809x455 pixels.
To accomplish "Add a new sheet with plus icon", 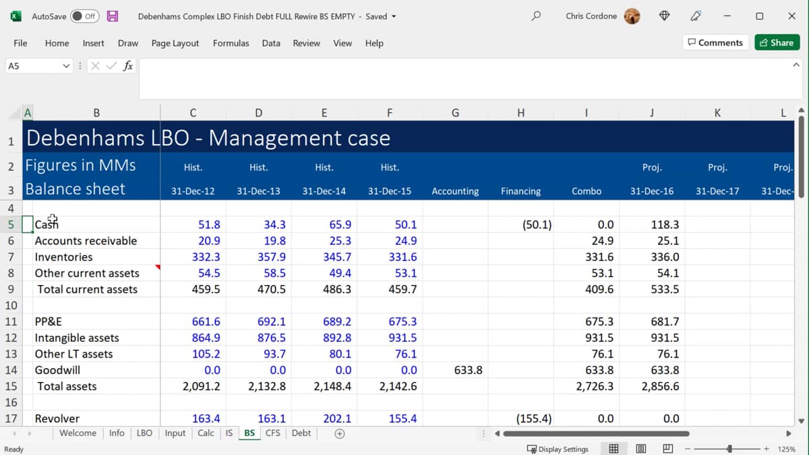I will pyautogui.click(x=340, y=433).
